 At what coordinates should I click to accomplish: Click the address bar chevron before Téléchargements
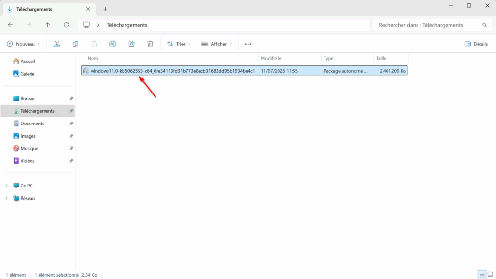[x=98, y=25]
